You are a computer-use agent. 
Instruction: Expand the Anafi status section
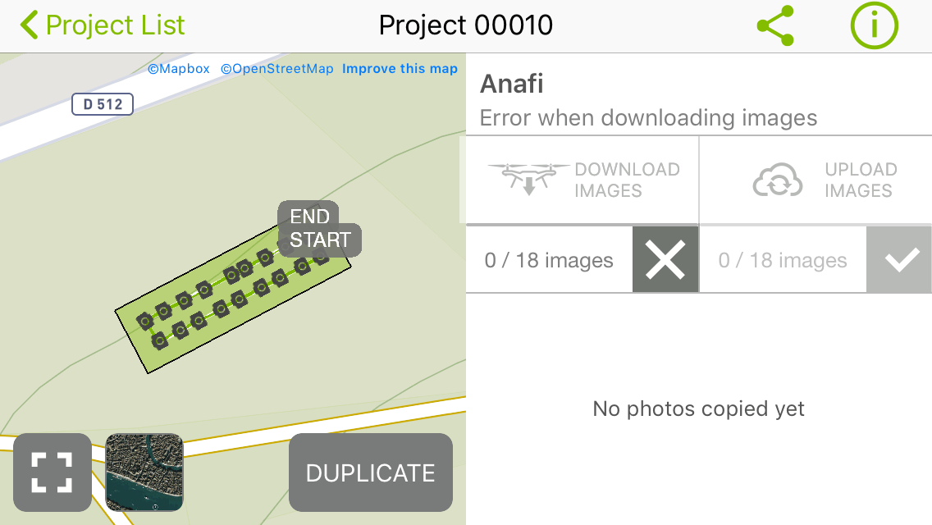511,84
